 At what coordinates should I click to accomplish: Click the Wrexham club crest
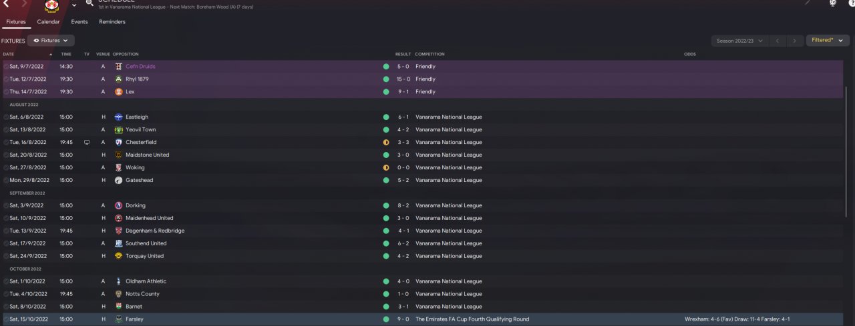[51, 5]
